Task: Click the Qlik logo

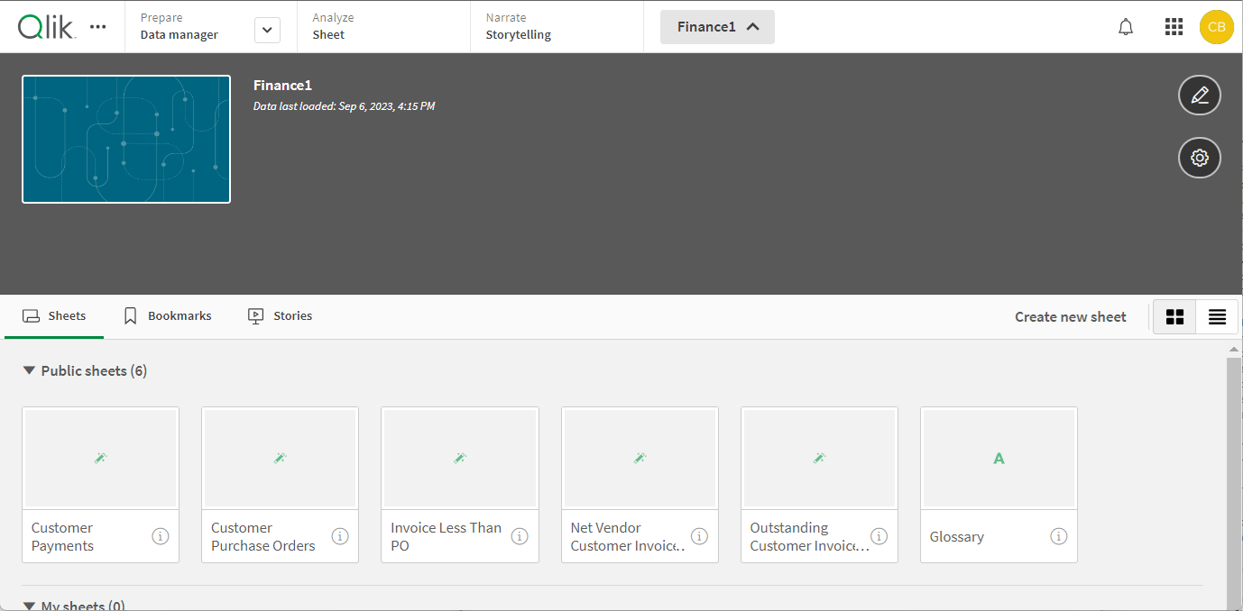Action: point(45,26)
